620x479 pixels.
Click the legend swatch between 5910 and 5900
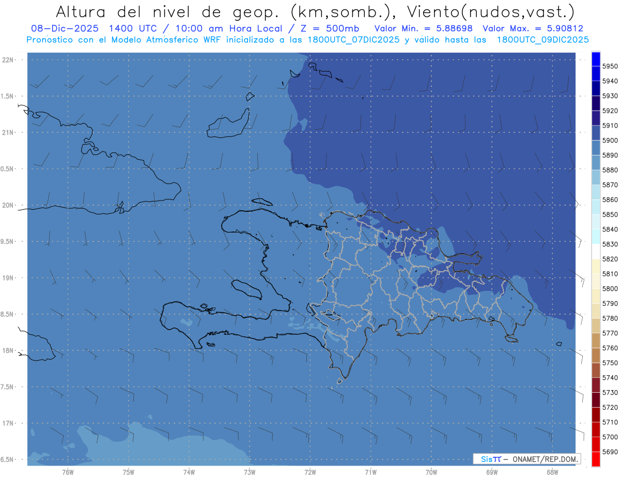596,133
